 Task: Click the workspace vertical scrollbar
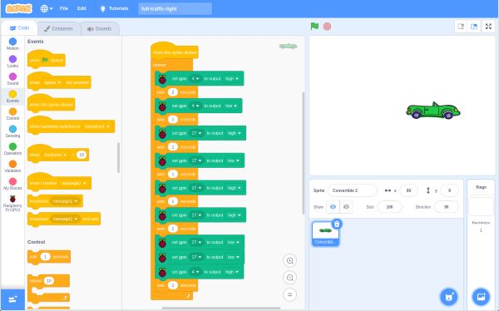click(x=303, y=153)
